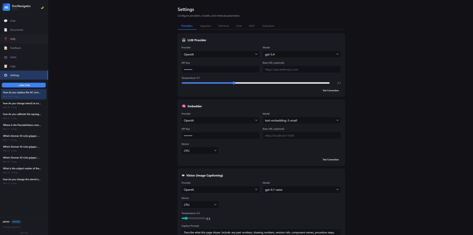Switch to the Chat settings tab
The width and height of the screenshot is (473, 235).
[x=239, y=26]
